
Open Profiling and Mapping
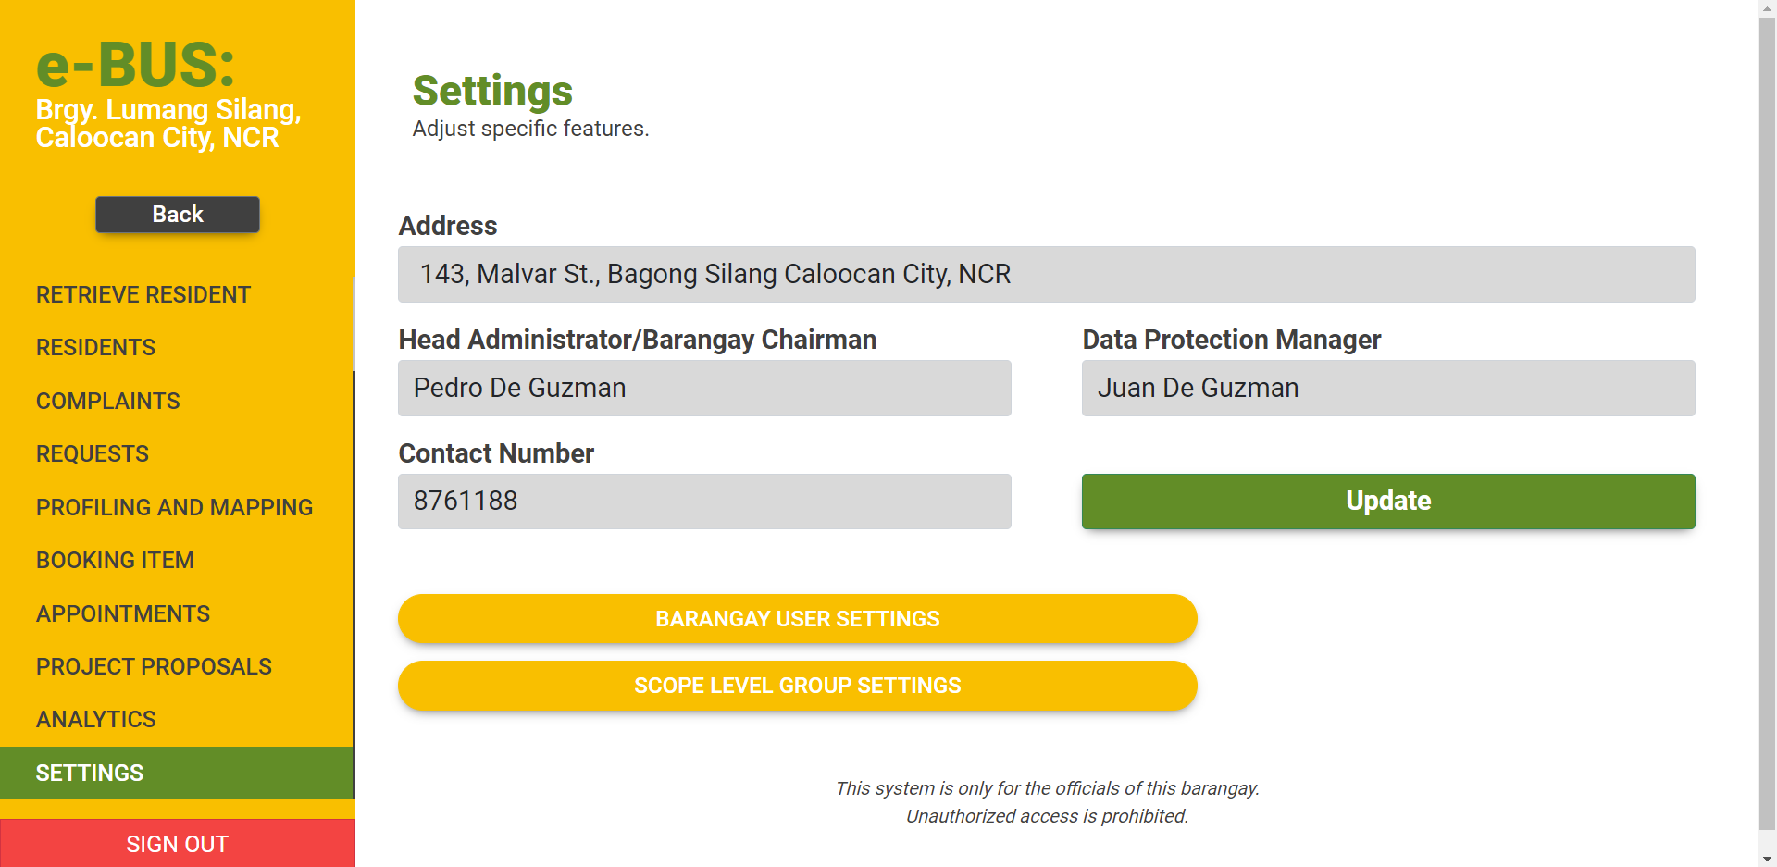(174, 508)
